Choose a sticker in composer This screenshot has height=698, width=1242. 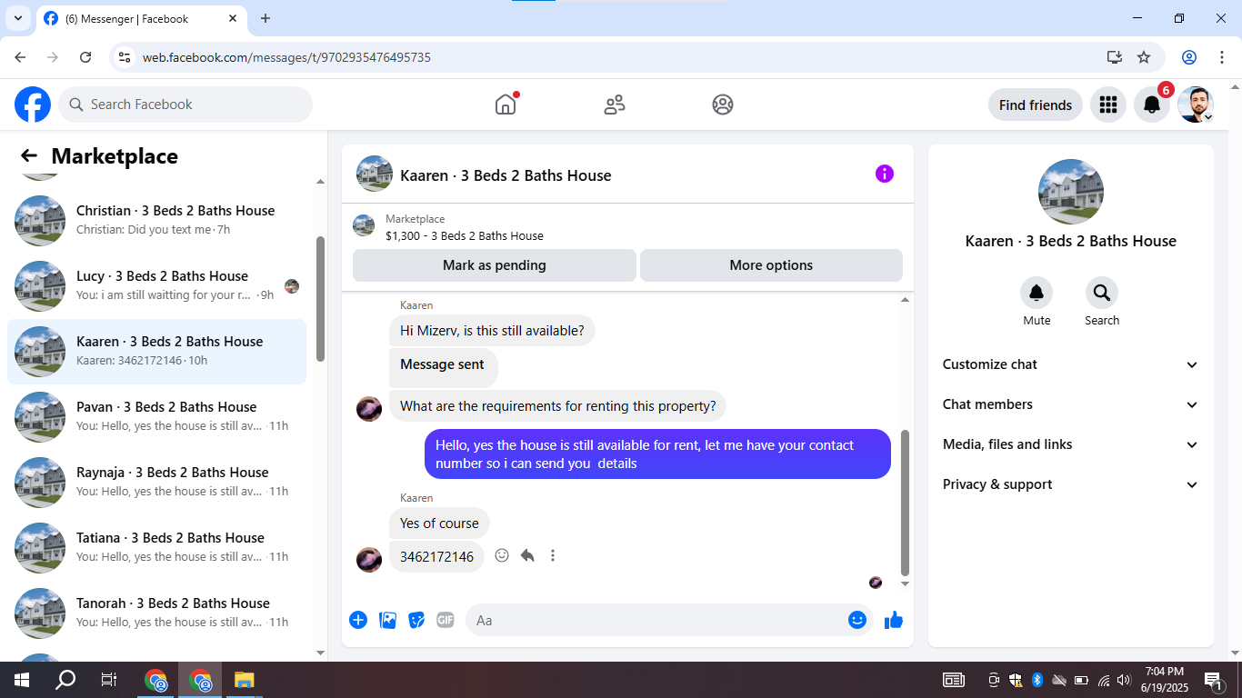pyautogui.click(x=416, y=620)
